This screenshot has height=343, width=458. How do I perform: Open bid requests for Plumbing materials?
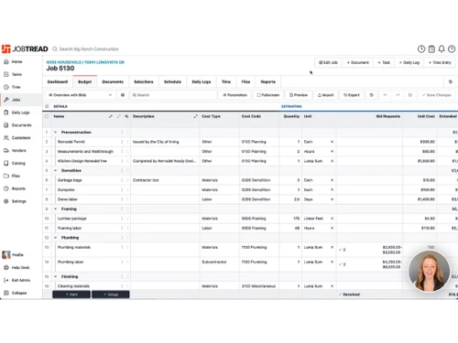[370, 250]
